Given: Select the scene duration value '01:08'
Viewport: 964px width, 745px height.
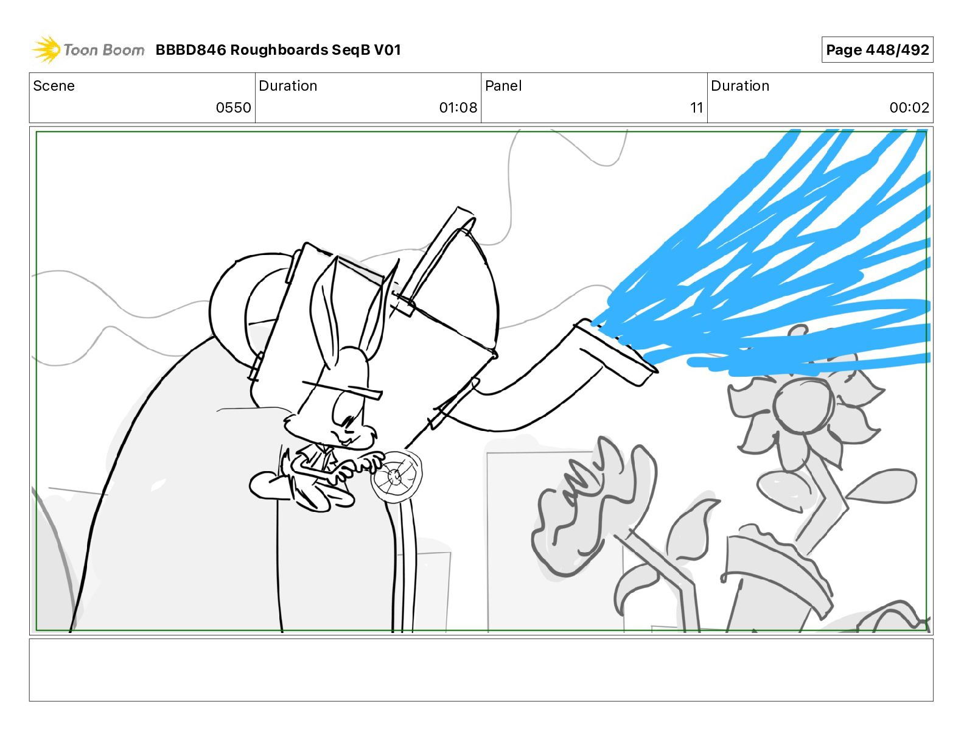Looking at the screenshot, I should coord(458,108).
